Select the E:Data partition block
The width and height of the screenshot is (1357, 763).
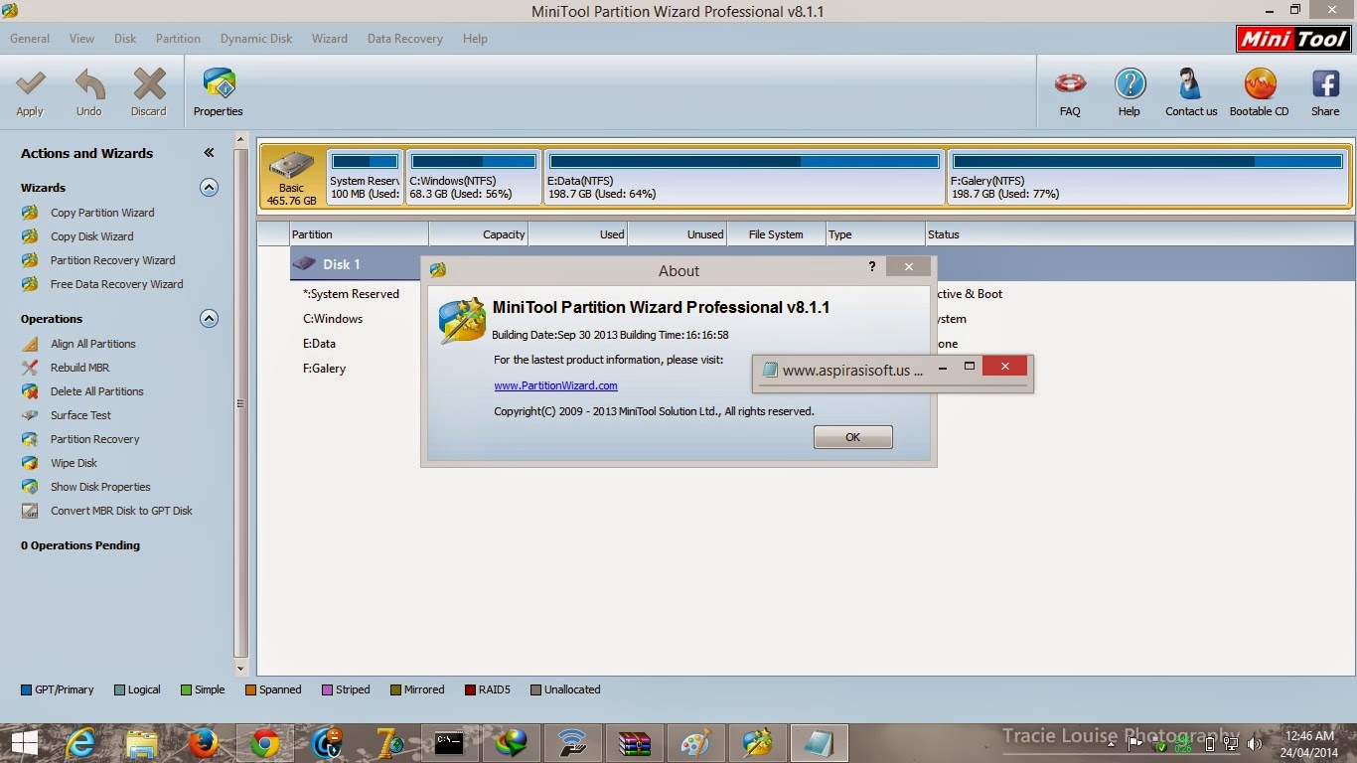[744, 177]
